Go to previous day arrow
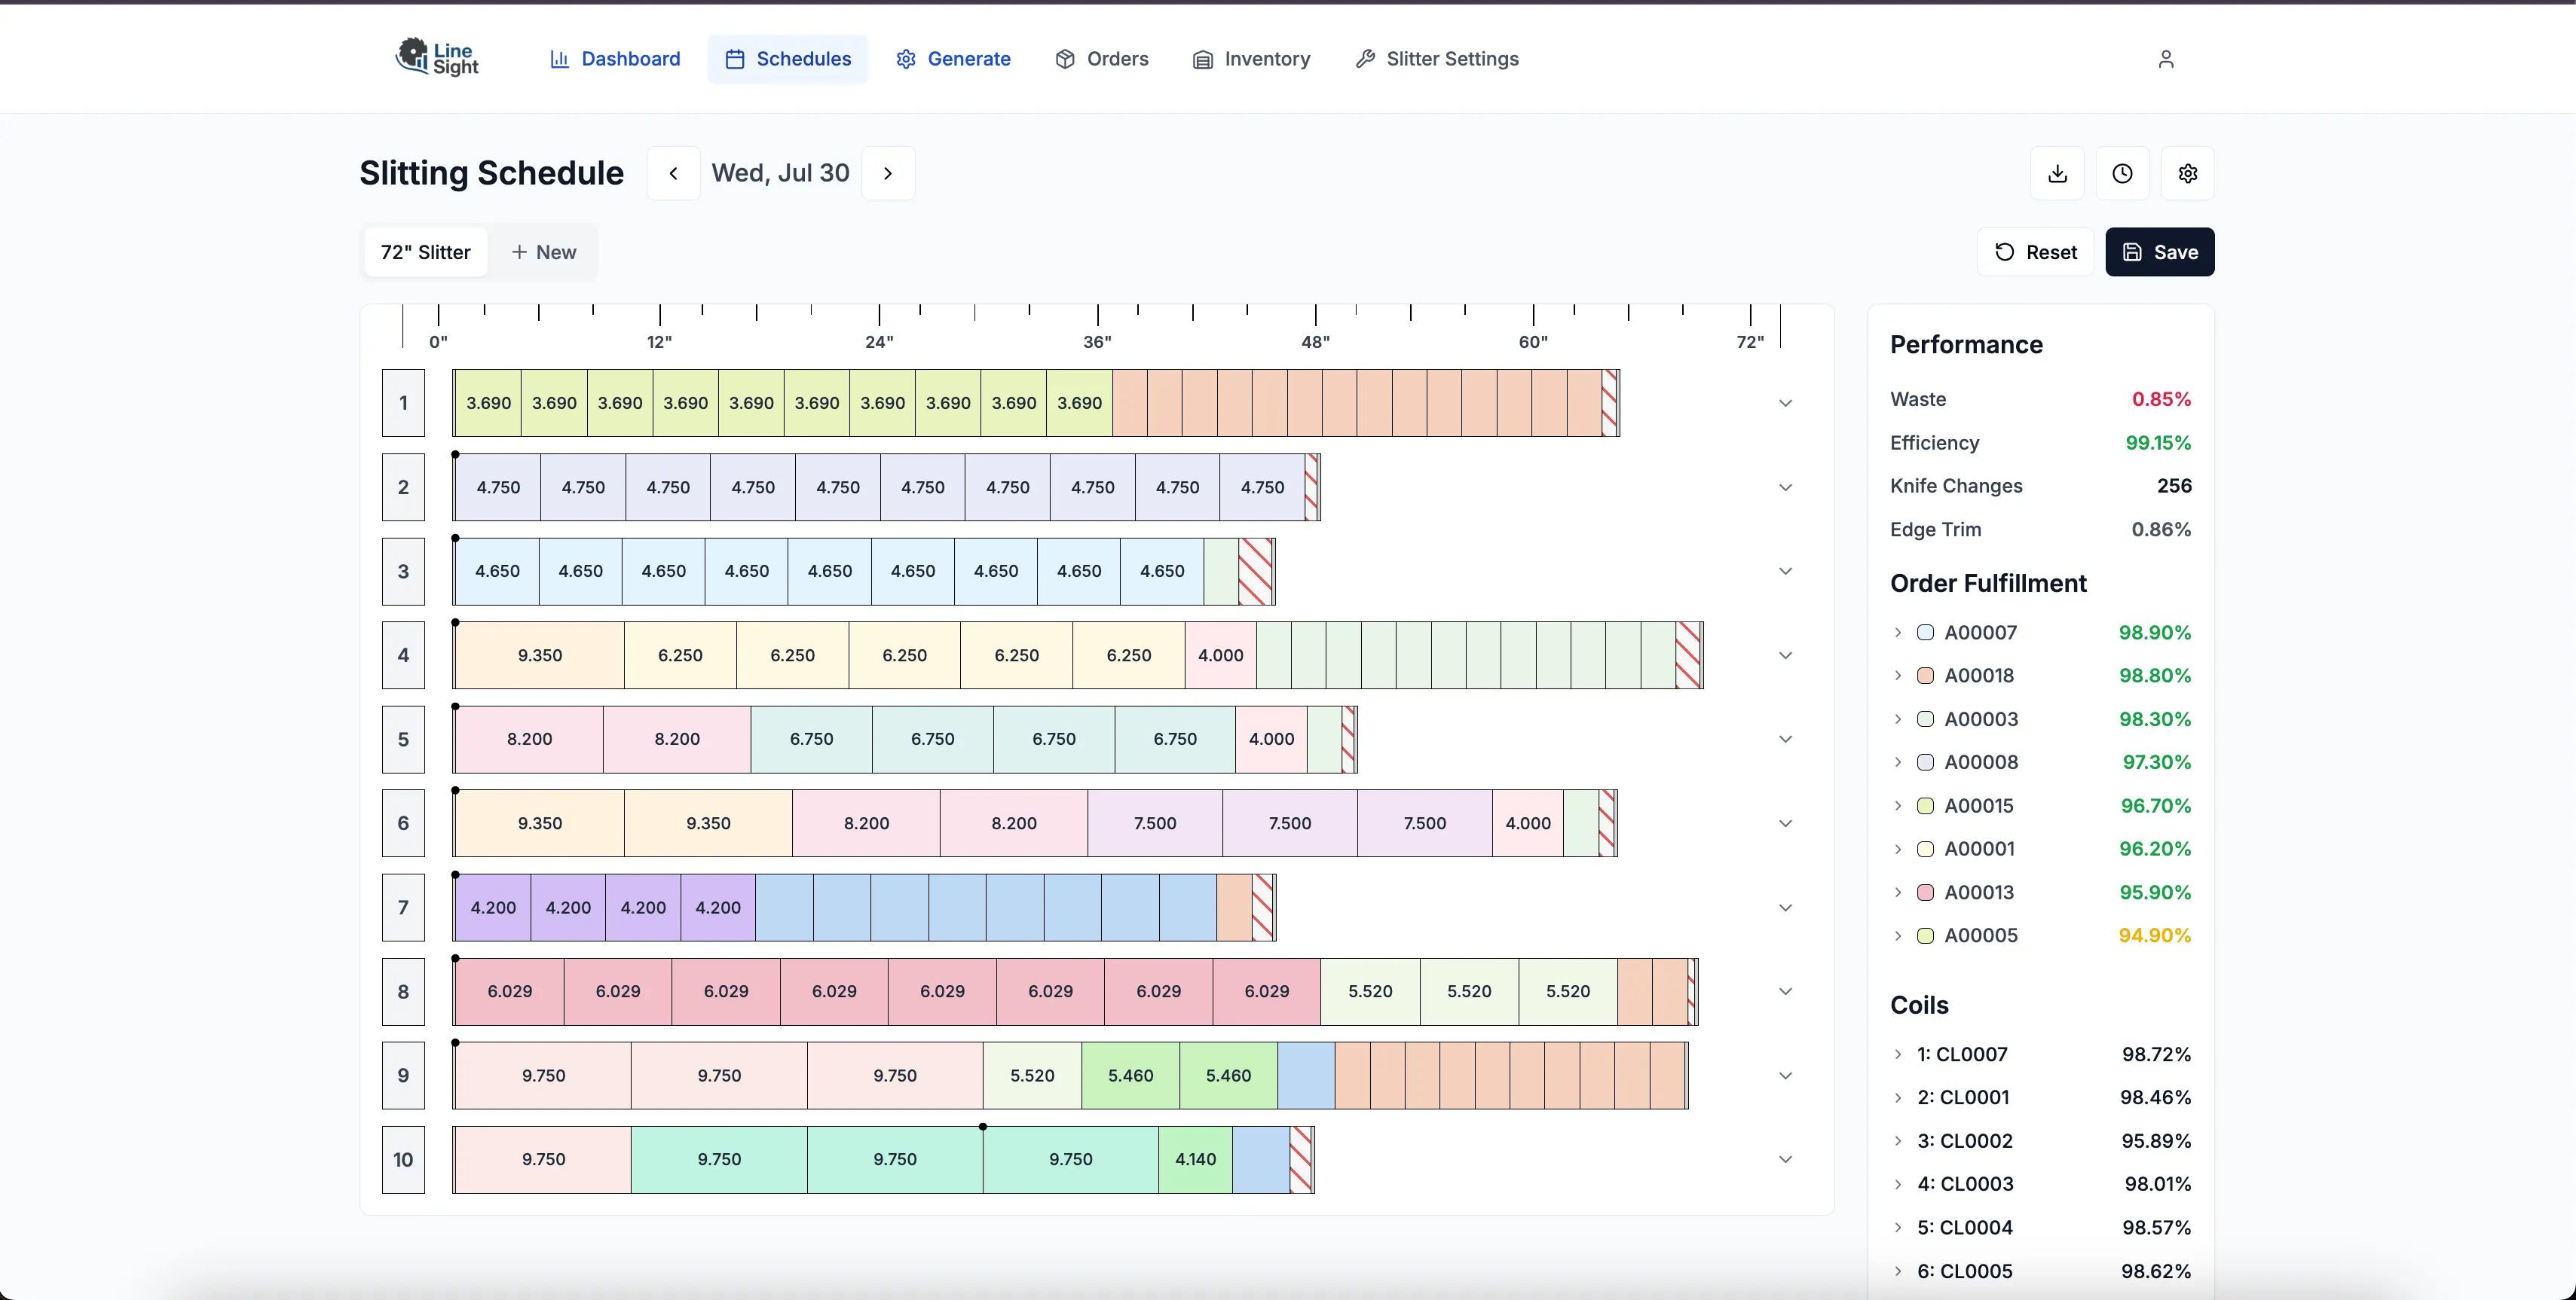 point(673,174)
